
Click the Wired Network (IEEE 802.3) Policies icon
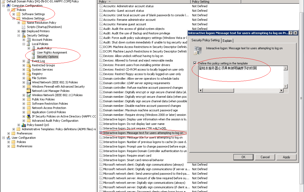click(29, 83)
